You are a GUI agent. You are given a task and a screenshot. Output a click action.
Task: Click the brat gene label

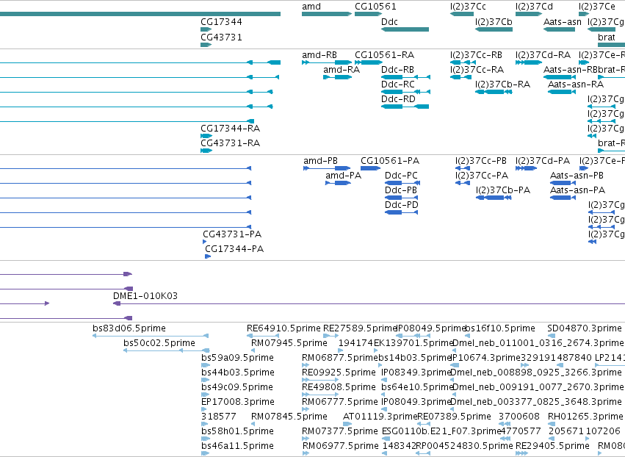click(x=607, y=37)
